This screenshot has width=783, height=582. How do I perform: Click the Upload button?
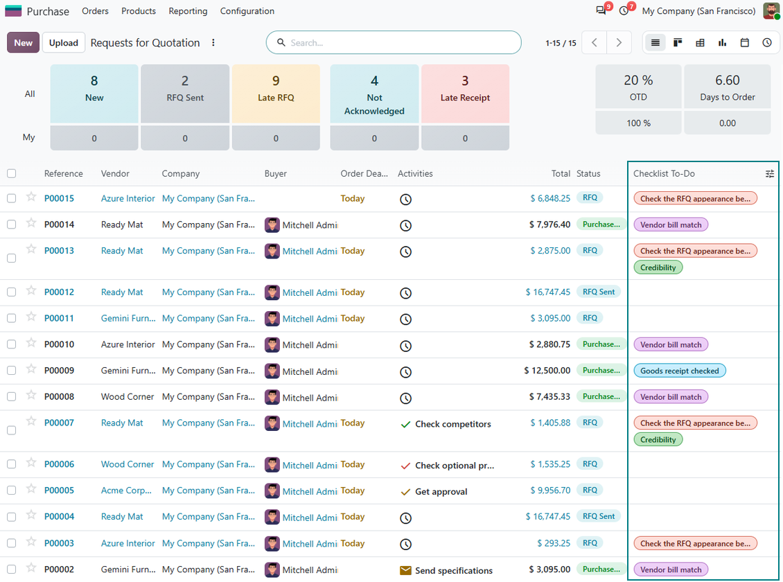point(64,43)
